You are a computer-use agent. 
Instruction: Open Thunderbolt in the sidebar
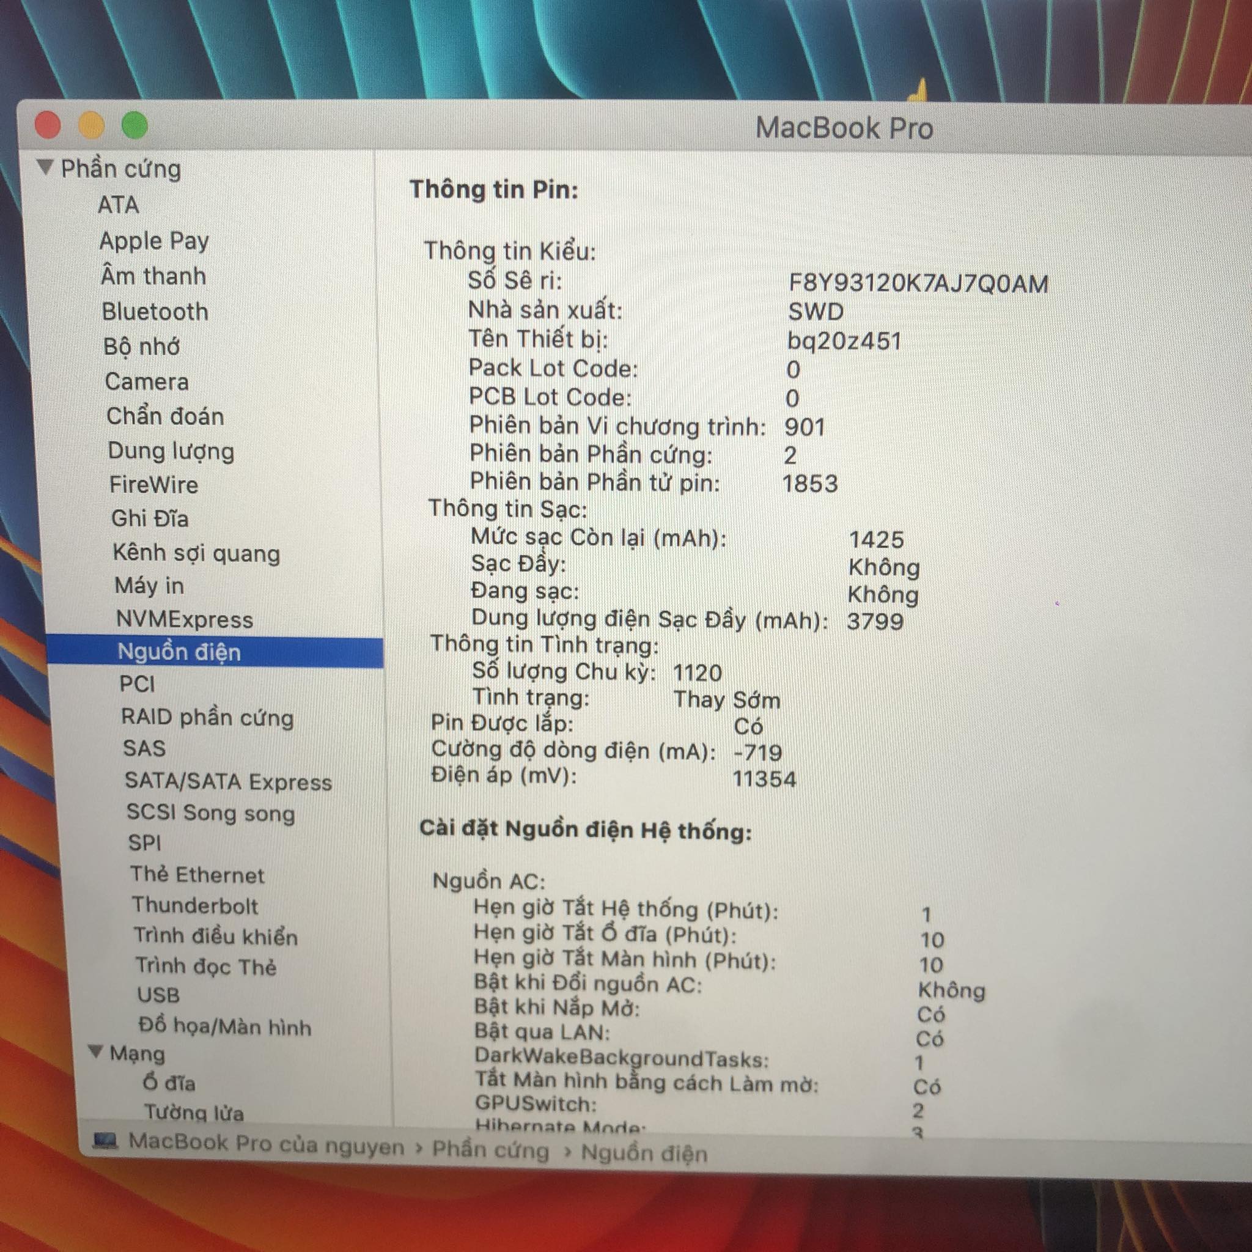point(194,905)
